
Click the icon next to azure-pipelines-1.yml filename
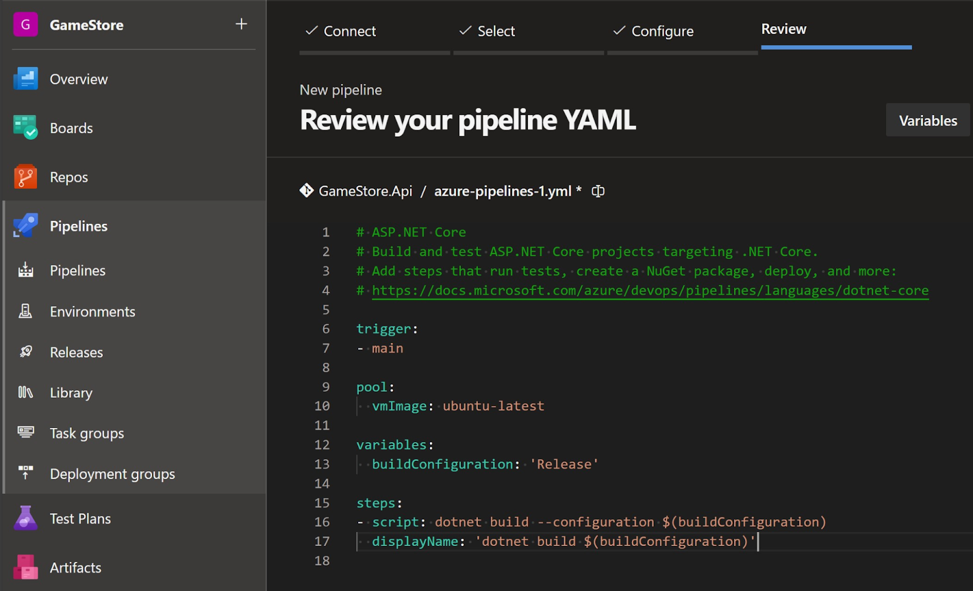(598, 191)
